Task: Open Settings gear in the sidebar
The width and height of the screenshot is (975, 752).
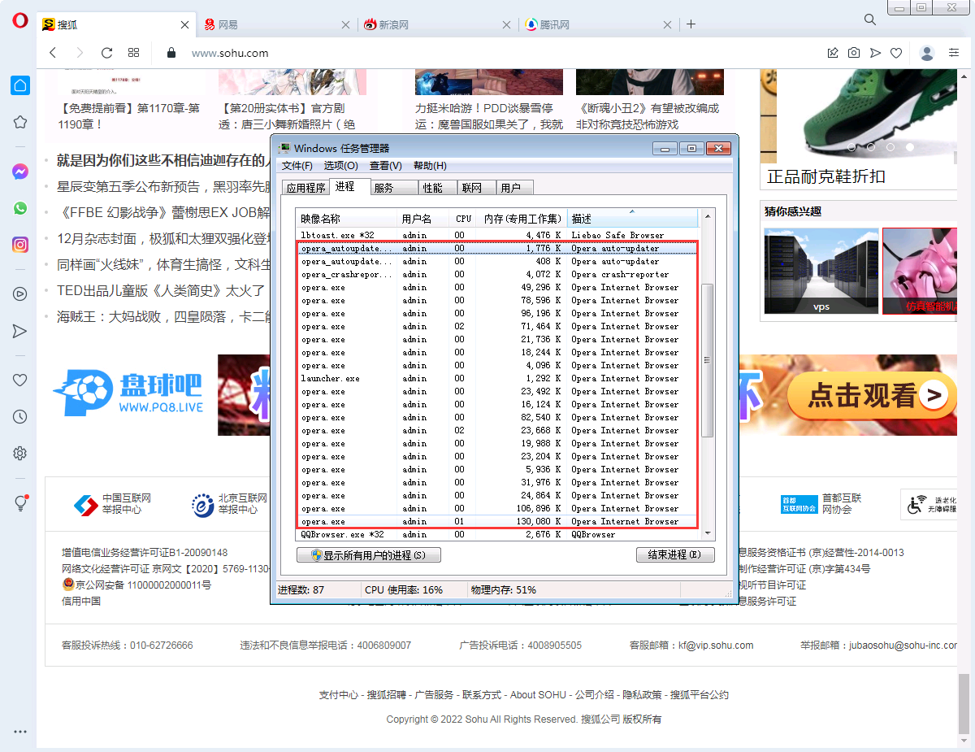Action: click(20, 453)
